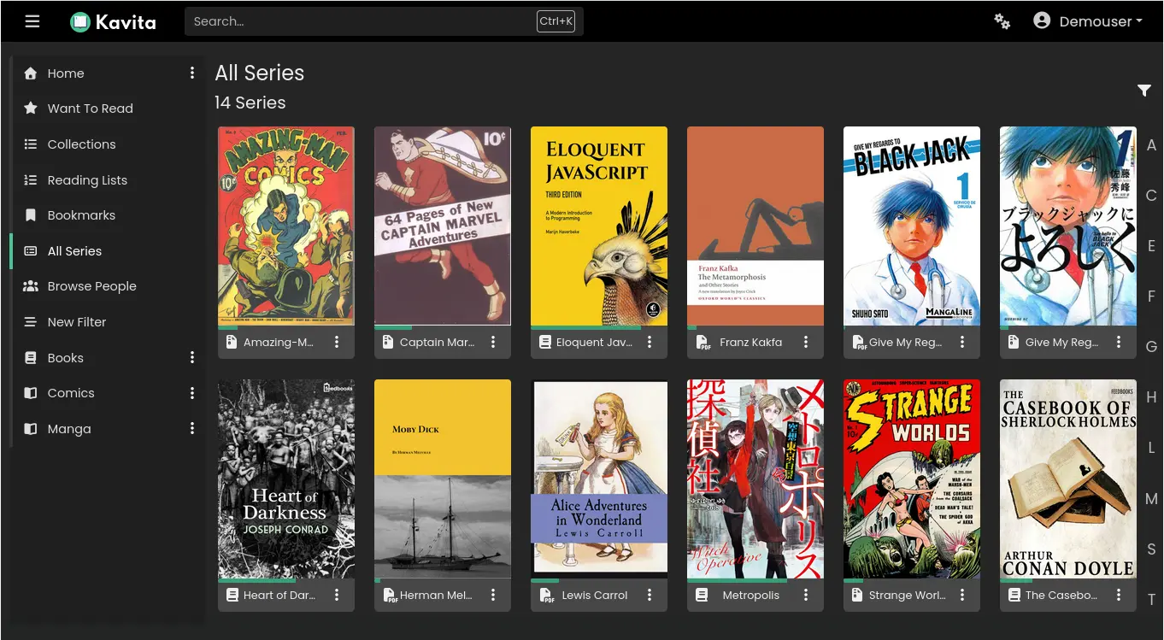
Task: Open the Manga library in sidebar
Action: coord(69,429)
